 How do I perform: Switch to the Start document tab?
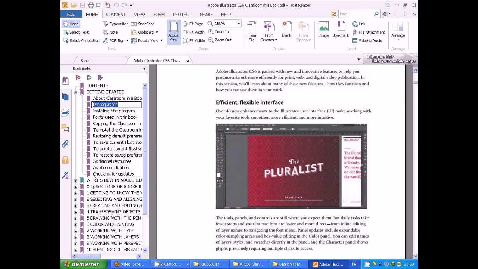pos(85,61)
